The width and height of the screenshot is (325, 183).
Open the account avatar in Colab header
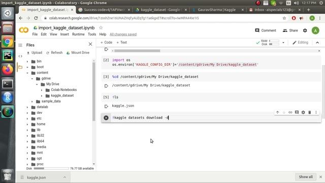tap(315, 30)
